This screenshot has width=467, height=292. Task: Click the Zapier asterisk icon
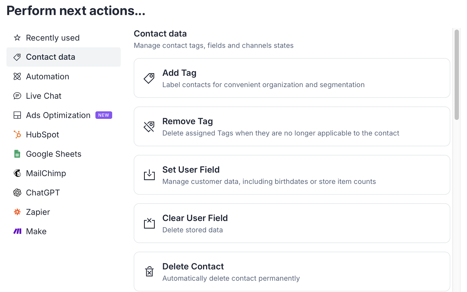(x=17, y=212)
